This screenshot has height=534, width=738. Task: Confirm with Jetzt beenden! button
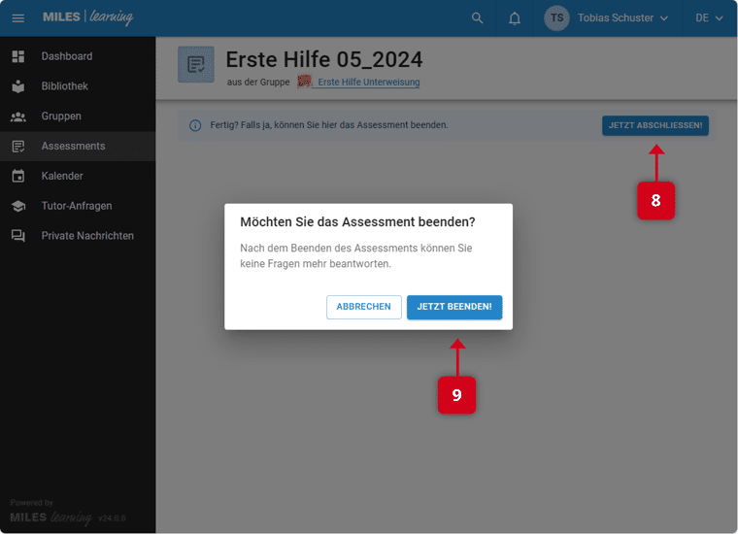[453, 307]
